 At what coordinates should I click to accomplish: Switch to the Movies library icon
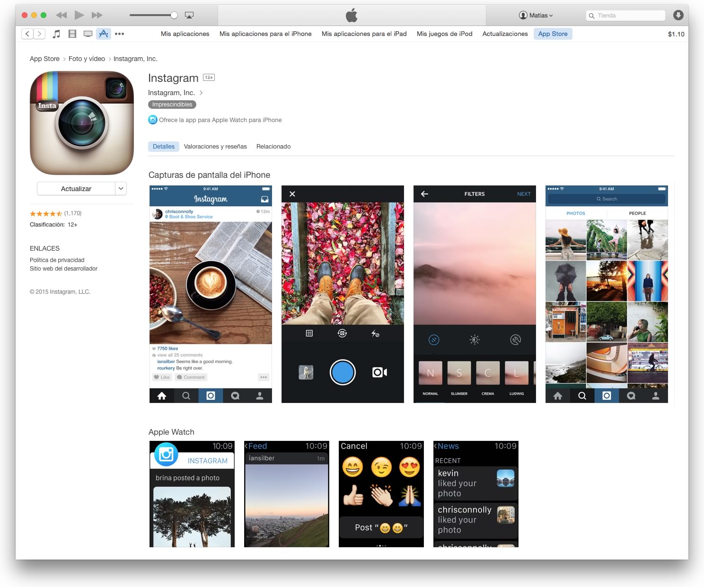pyautogui.click(x=72, y=34)
